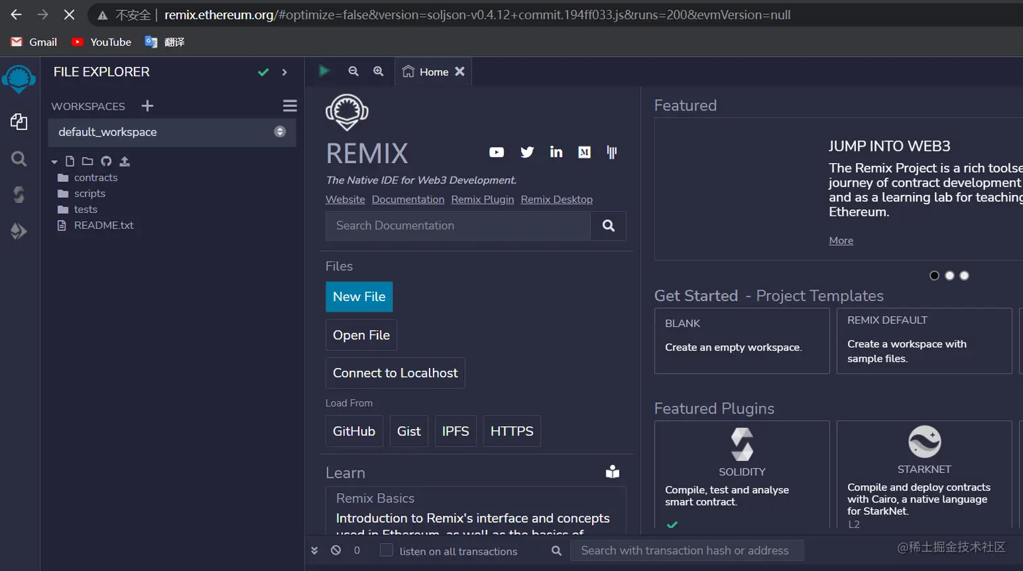
Task: Open YouTube bookmark in browser bar
Action: pos(101,42)
